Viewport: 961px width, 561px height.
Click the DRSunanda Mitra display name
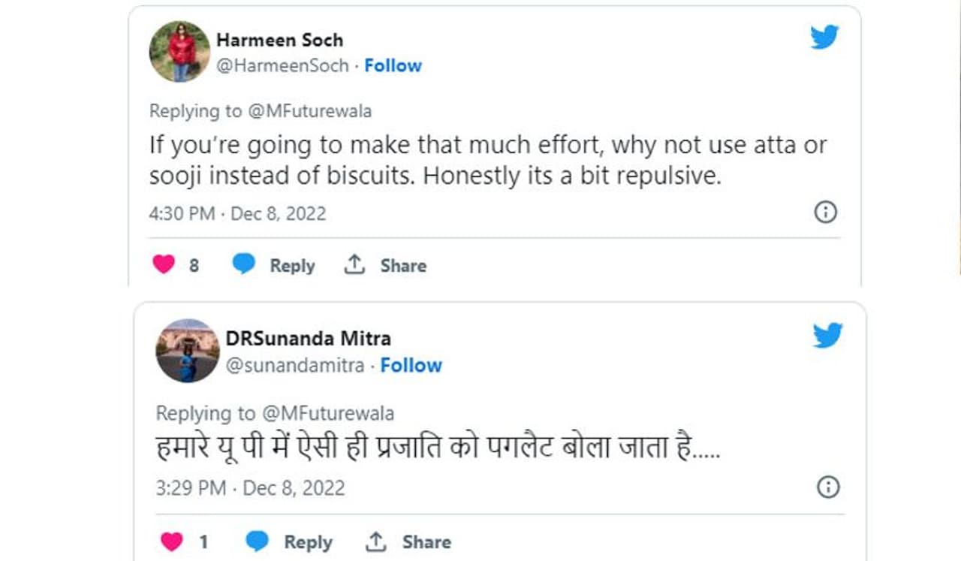[x=308, y=339]
